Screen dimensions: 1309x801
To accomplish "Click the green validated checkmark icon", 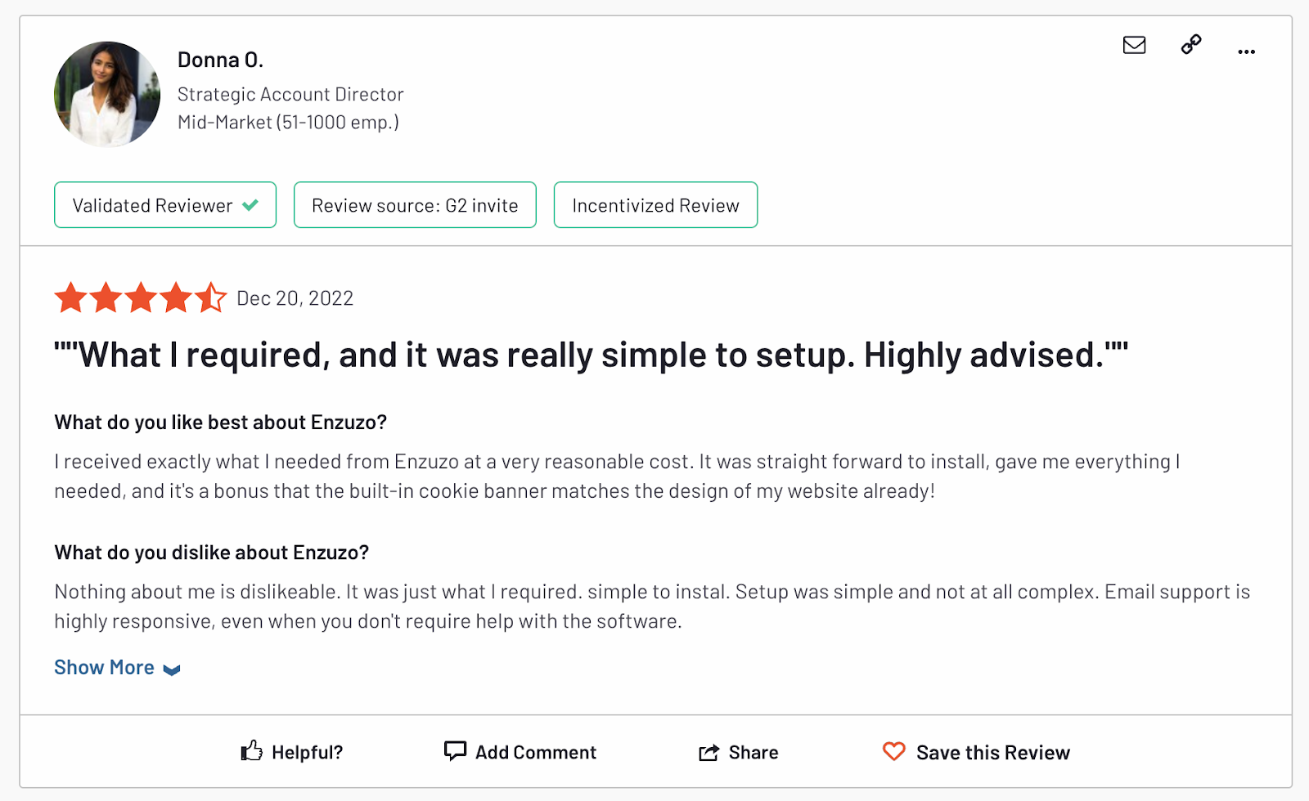I will point(250,205).
